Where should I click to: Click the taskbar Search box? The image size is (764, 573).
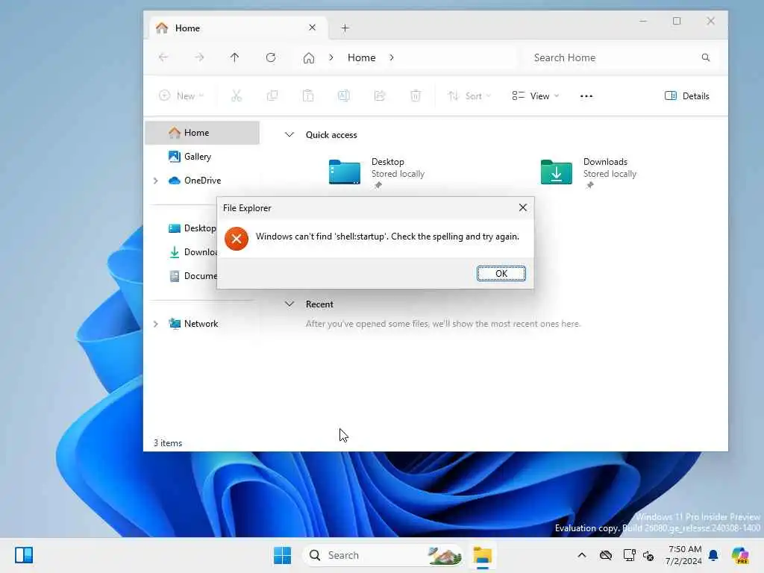tap(383, 555)
